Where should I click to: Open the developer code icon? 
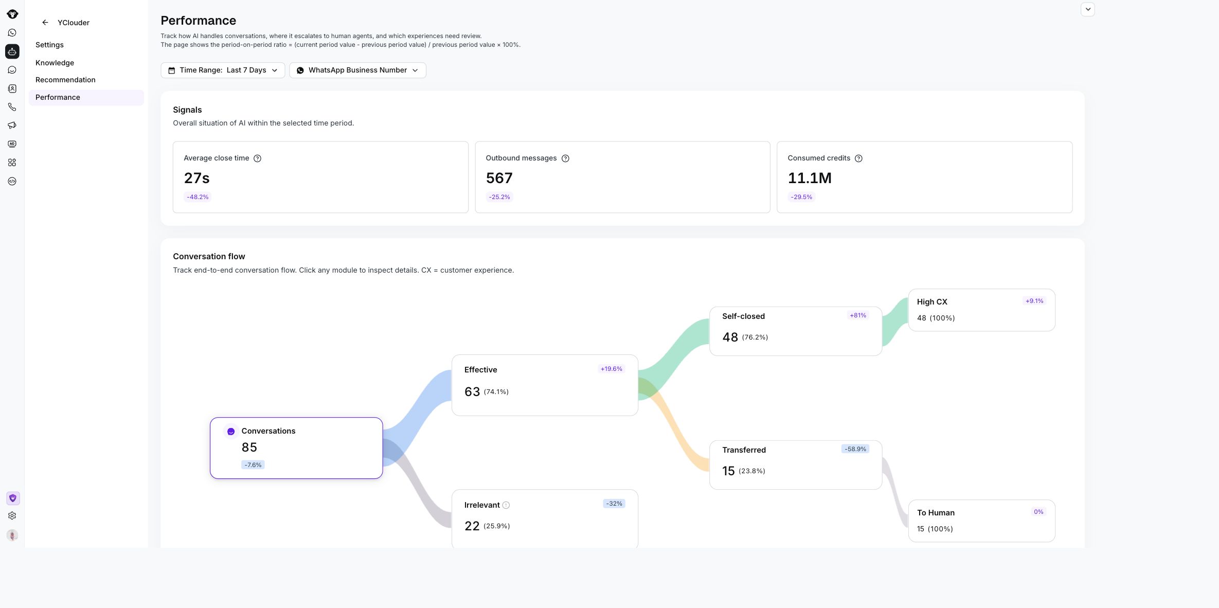(x=12, y=181)
